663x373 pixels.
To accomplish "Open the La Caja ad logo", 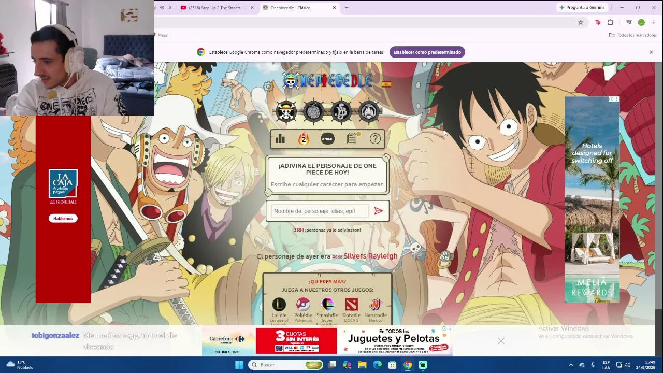I will click(63, 187).
